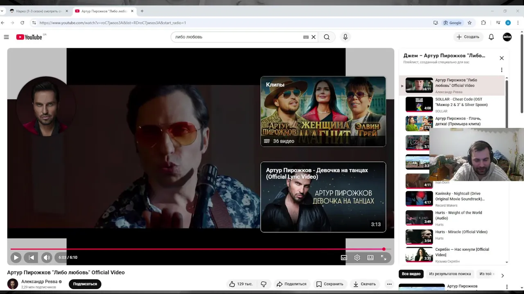524x294 pixels.
Task: Click circular channel end-screen portrait
Action: tap(45, 106)
